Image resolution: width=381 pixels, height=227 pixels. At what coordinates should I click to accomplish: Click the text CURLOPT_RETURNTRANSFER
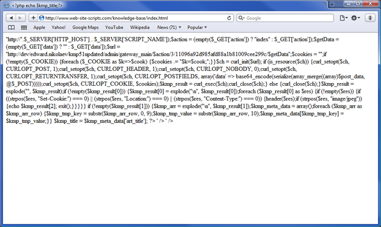point(47,77)
